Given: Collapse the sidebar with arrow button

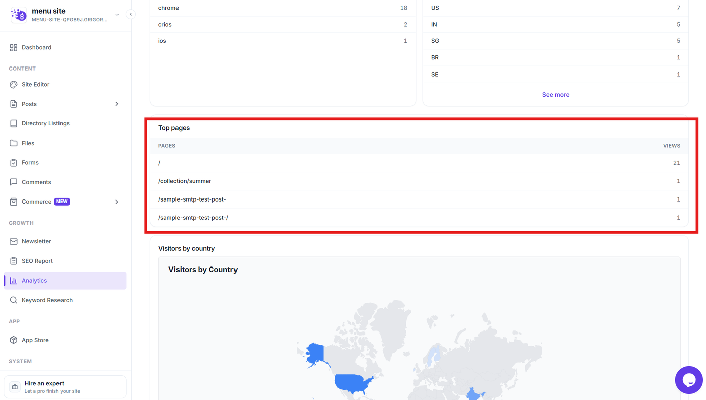Looking at the screenshot, I should pos(131,14).
